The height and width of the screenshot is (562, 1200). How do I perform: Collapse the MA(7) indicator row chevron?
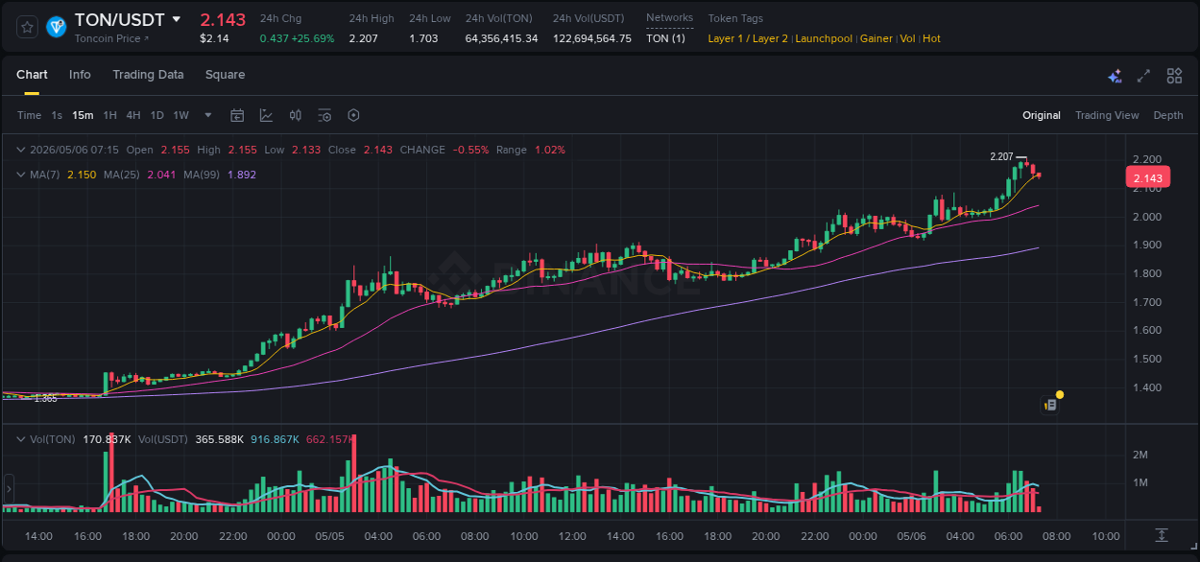[x=21, y=175]
